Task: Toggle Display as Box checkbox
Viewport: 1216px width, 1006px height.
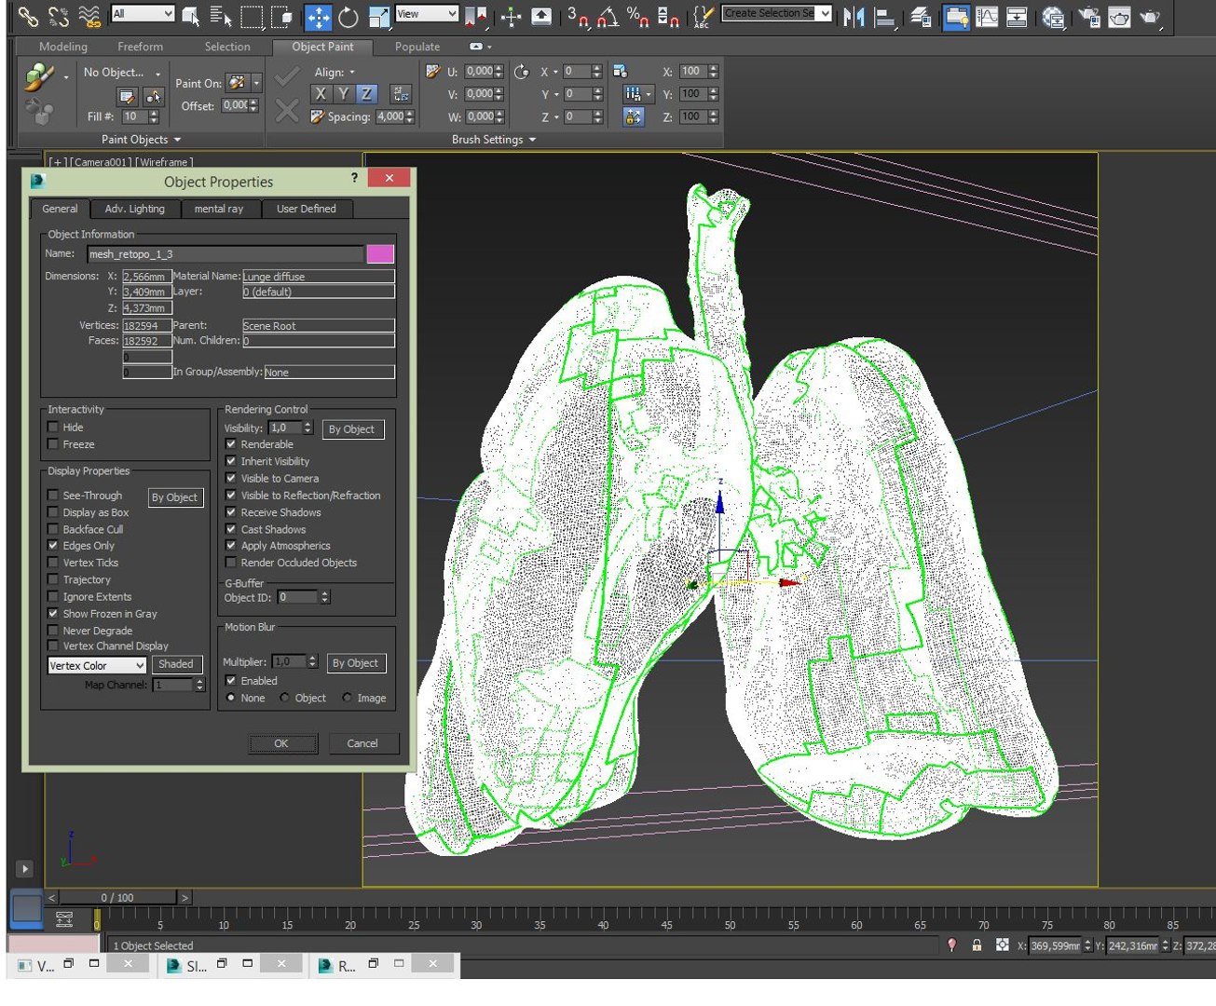Action: [x=53, y=512]
